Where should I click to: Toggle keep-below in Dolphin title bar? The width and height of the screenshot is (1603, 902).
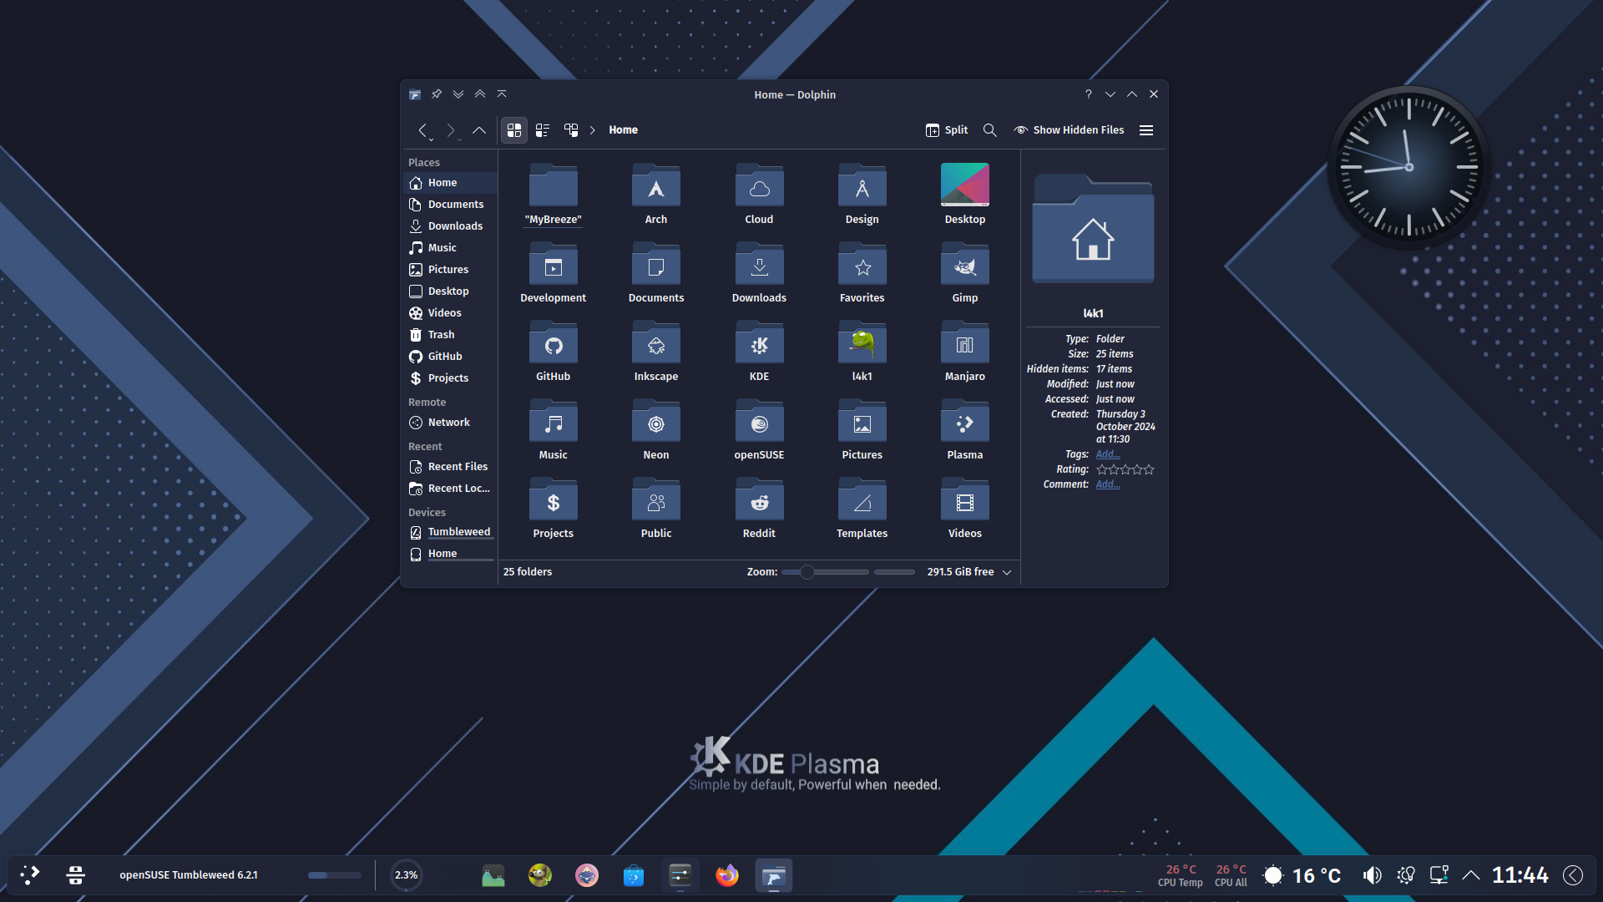pos(458,94)
